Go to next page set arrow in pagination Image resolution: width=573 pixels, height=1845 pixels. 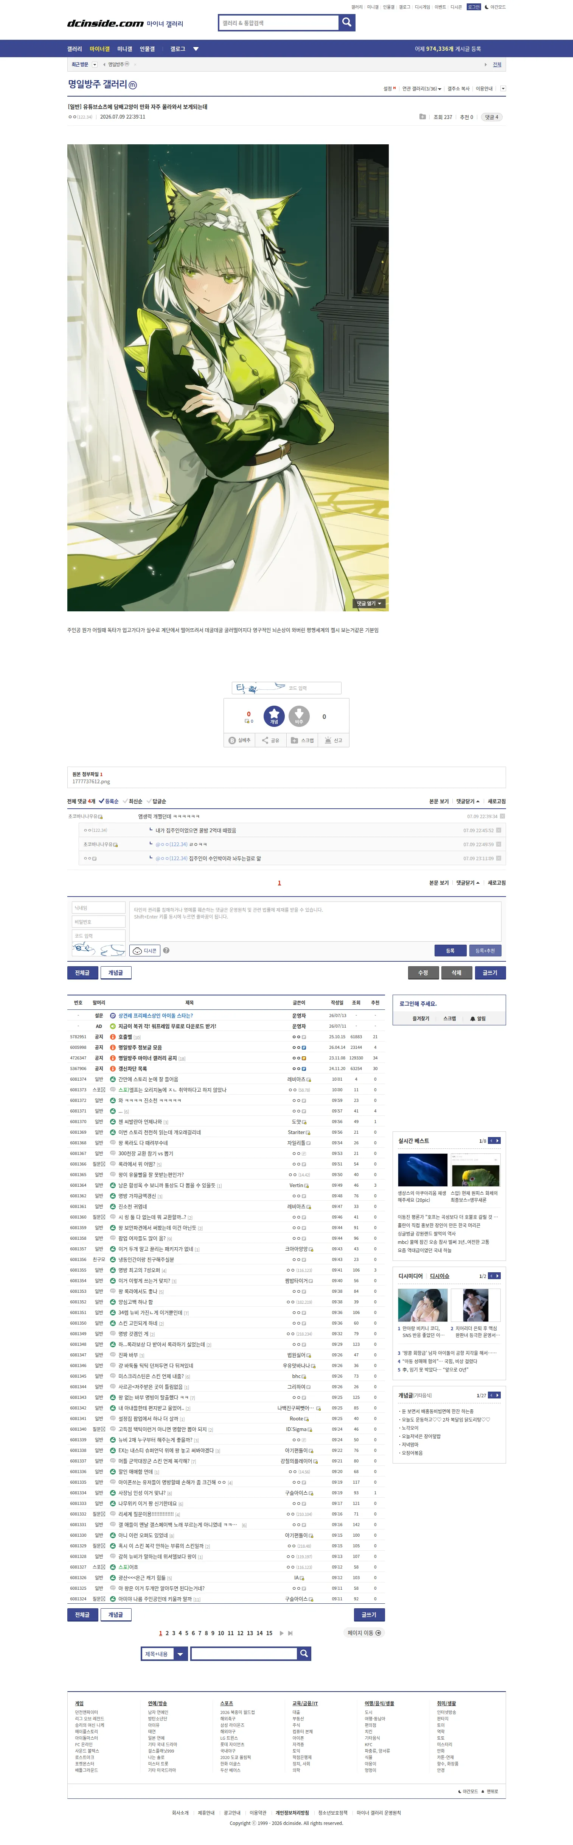282,1633
